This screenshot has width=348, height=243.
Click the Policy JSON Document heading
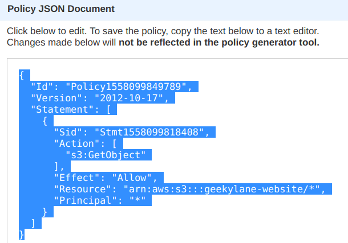click(61, 9)
